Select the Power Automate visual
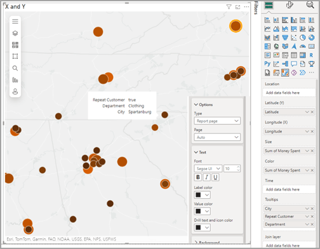 [303, 73]
